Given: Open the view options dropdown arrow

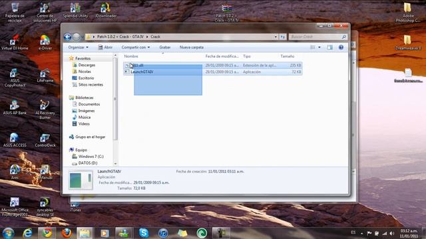Looking at the screenshot, I should pos(319,47).
